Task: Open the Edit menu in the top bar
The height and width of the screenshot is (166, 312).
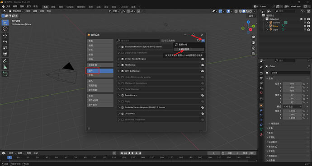Action: (15, 7)
